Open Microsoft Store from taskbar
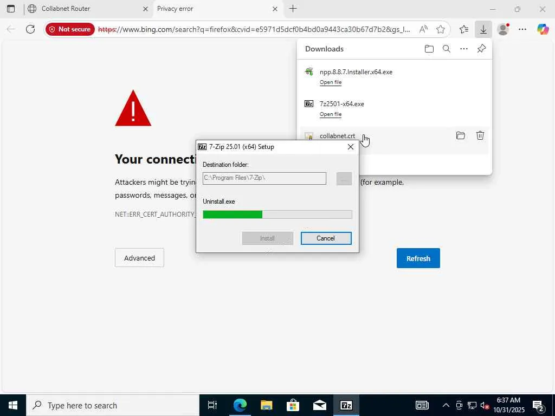The image size is (555, 416). pos(293,405)
